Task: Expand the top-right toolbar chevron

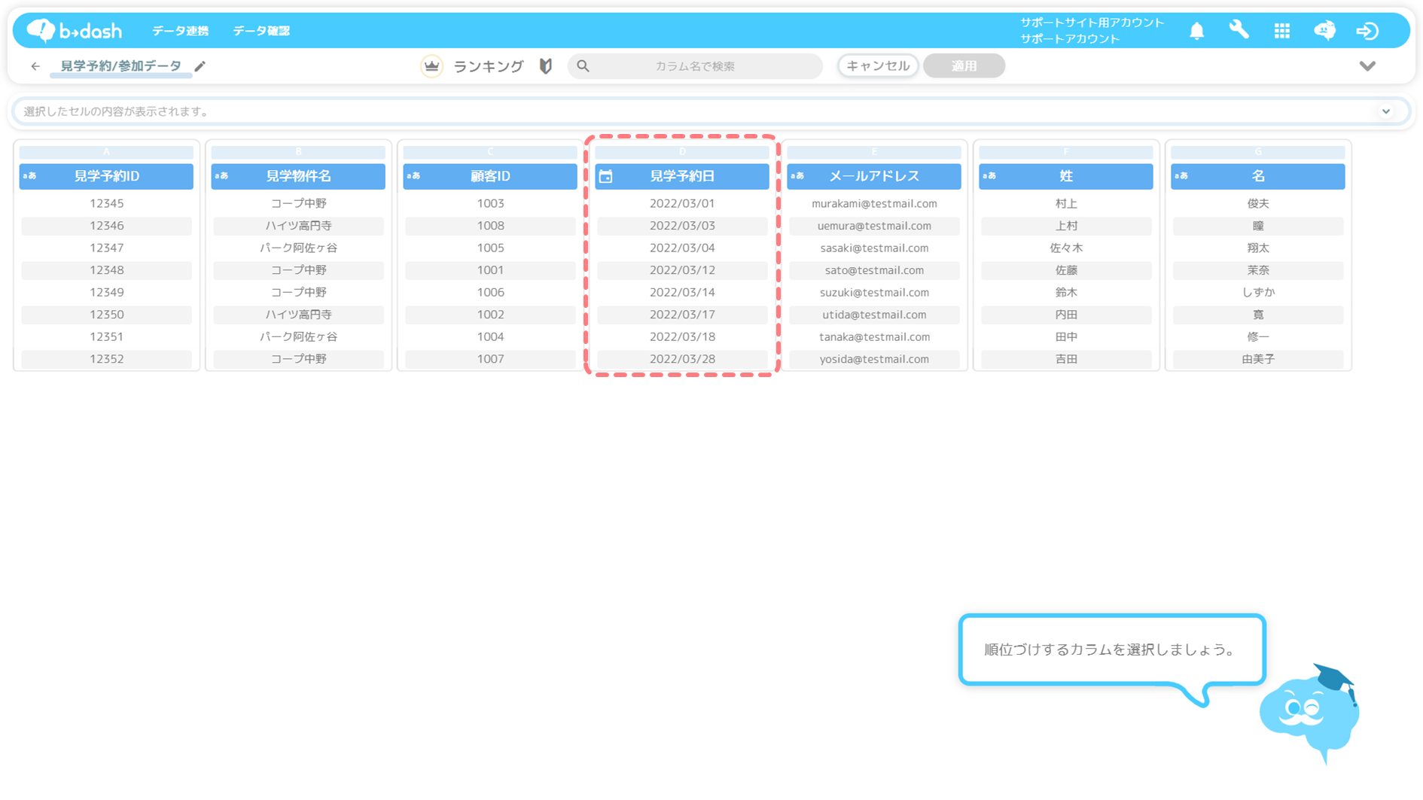Action: (x=1367, y=66)
